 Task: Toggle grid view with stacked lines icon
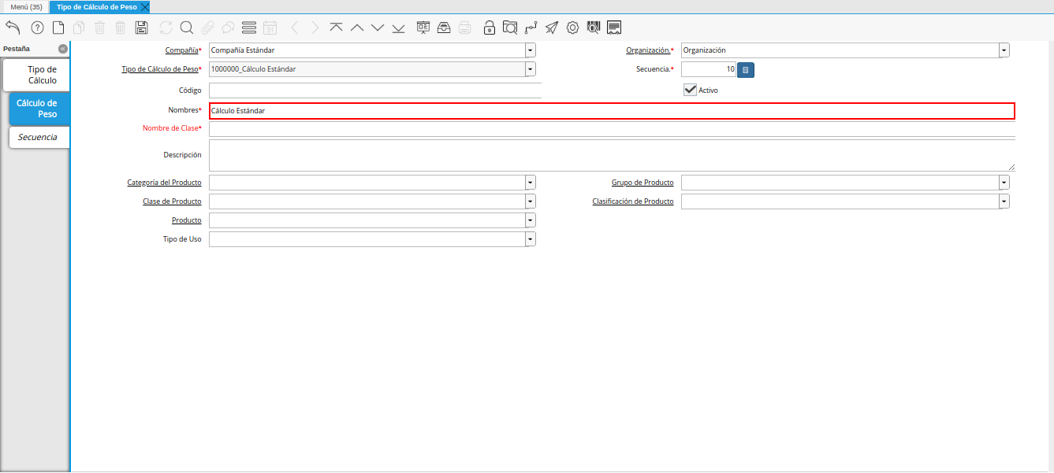249,28
